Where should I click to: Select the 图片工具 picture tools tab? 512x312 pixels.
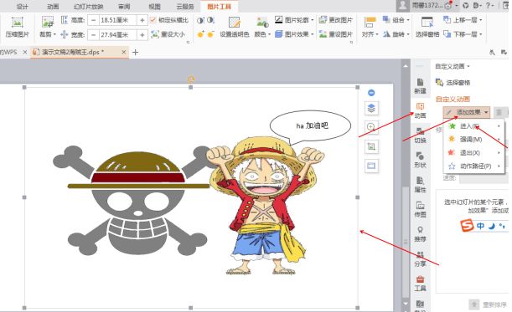[x=219, y=6]
